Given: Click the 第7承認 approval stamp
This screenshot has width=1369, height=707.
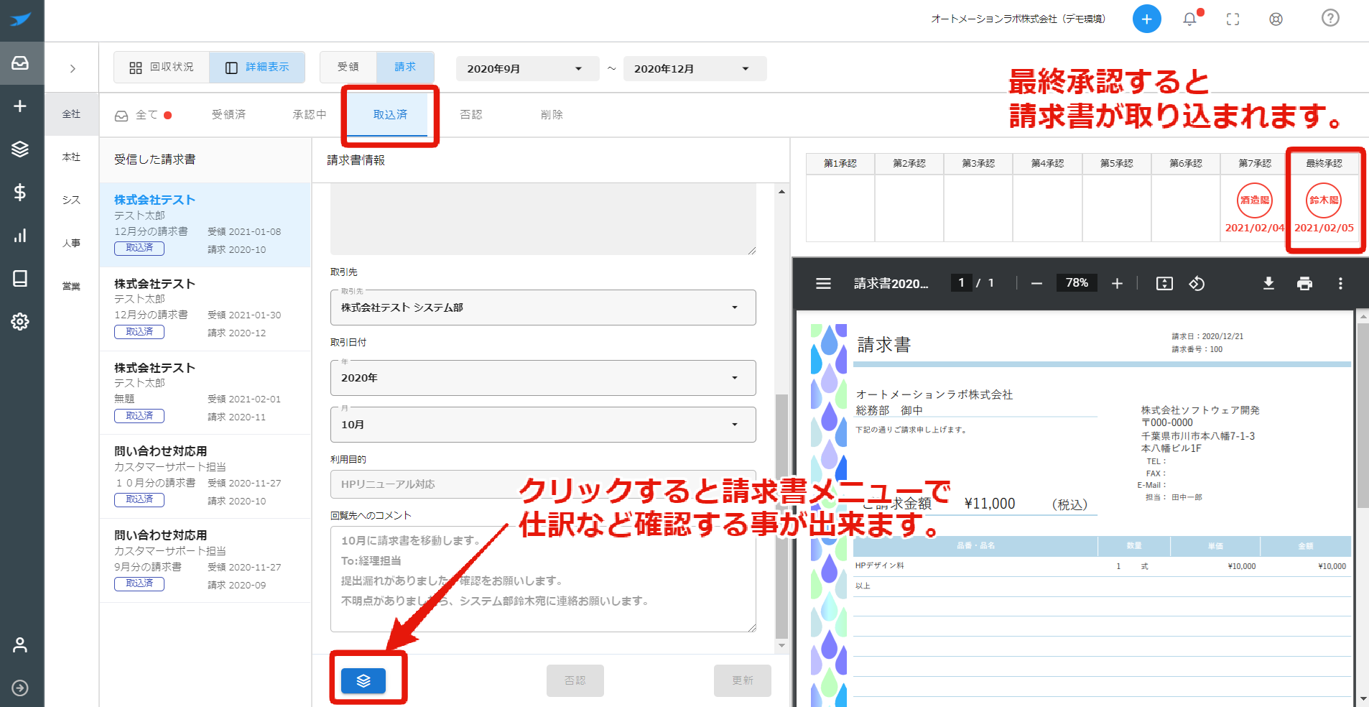Looking at the screenshot, I should [1255, 200].
